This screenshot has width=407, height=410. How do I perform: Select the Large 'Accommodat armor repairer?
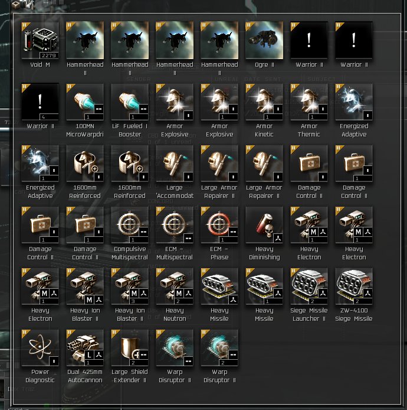pyautogui.click(x=175, y=164)
